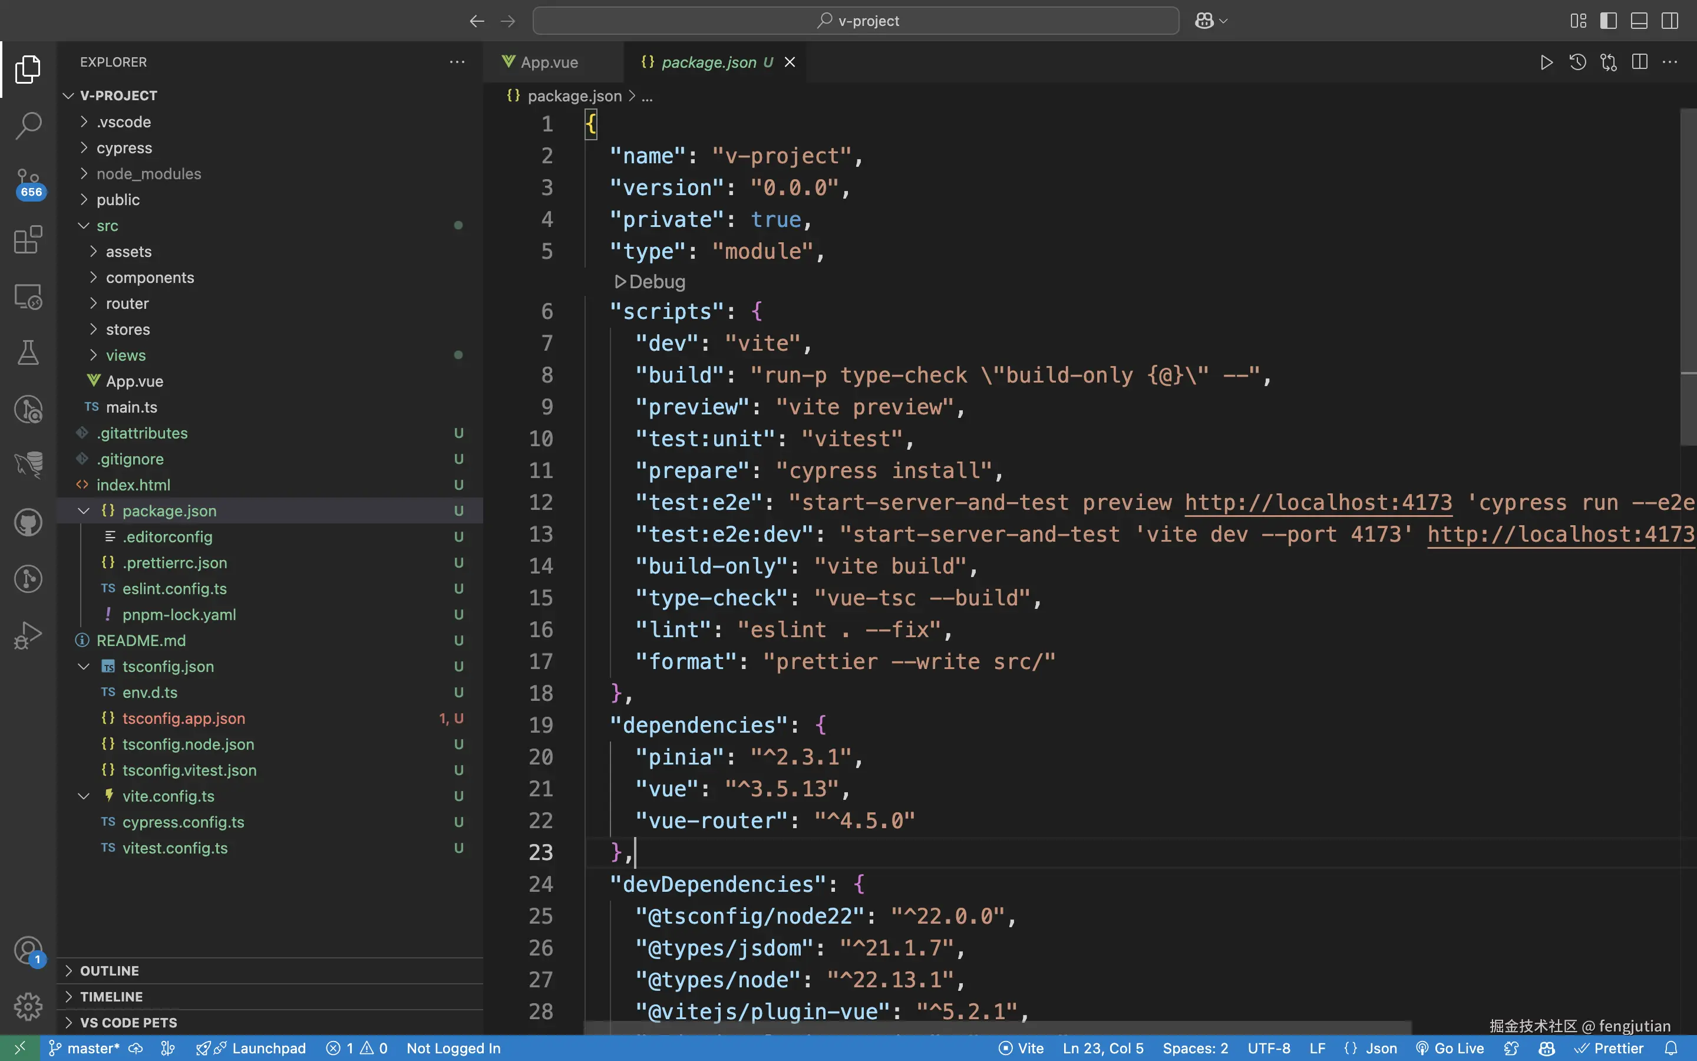This screenshot has width=1697, height=1061.
Task: Open the Extensions view
Action: [x=28, y=240]
